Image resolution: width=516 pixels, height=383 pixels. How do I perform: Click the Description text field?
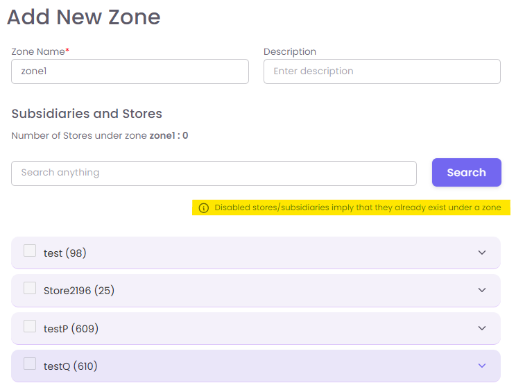point(381,71)
